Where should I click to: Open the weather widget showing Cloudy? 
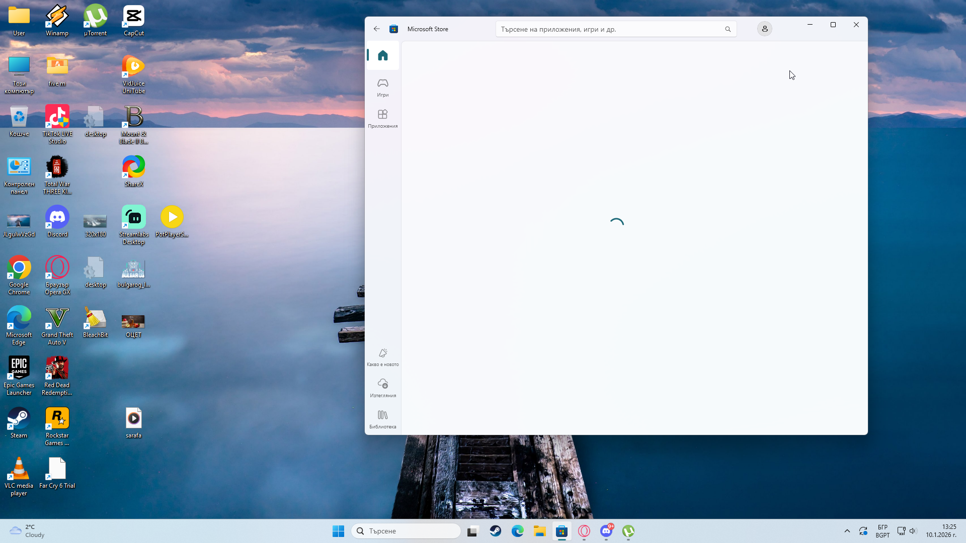coord(28,531)
